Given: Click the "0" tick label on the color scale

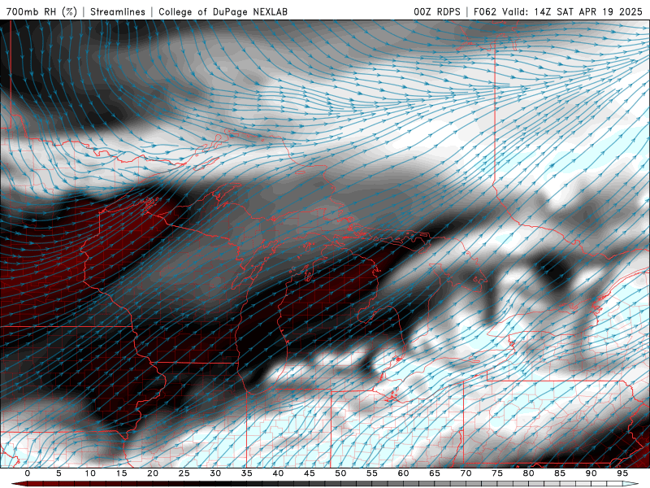Looking at the screenshot, I should click(28, 473).
